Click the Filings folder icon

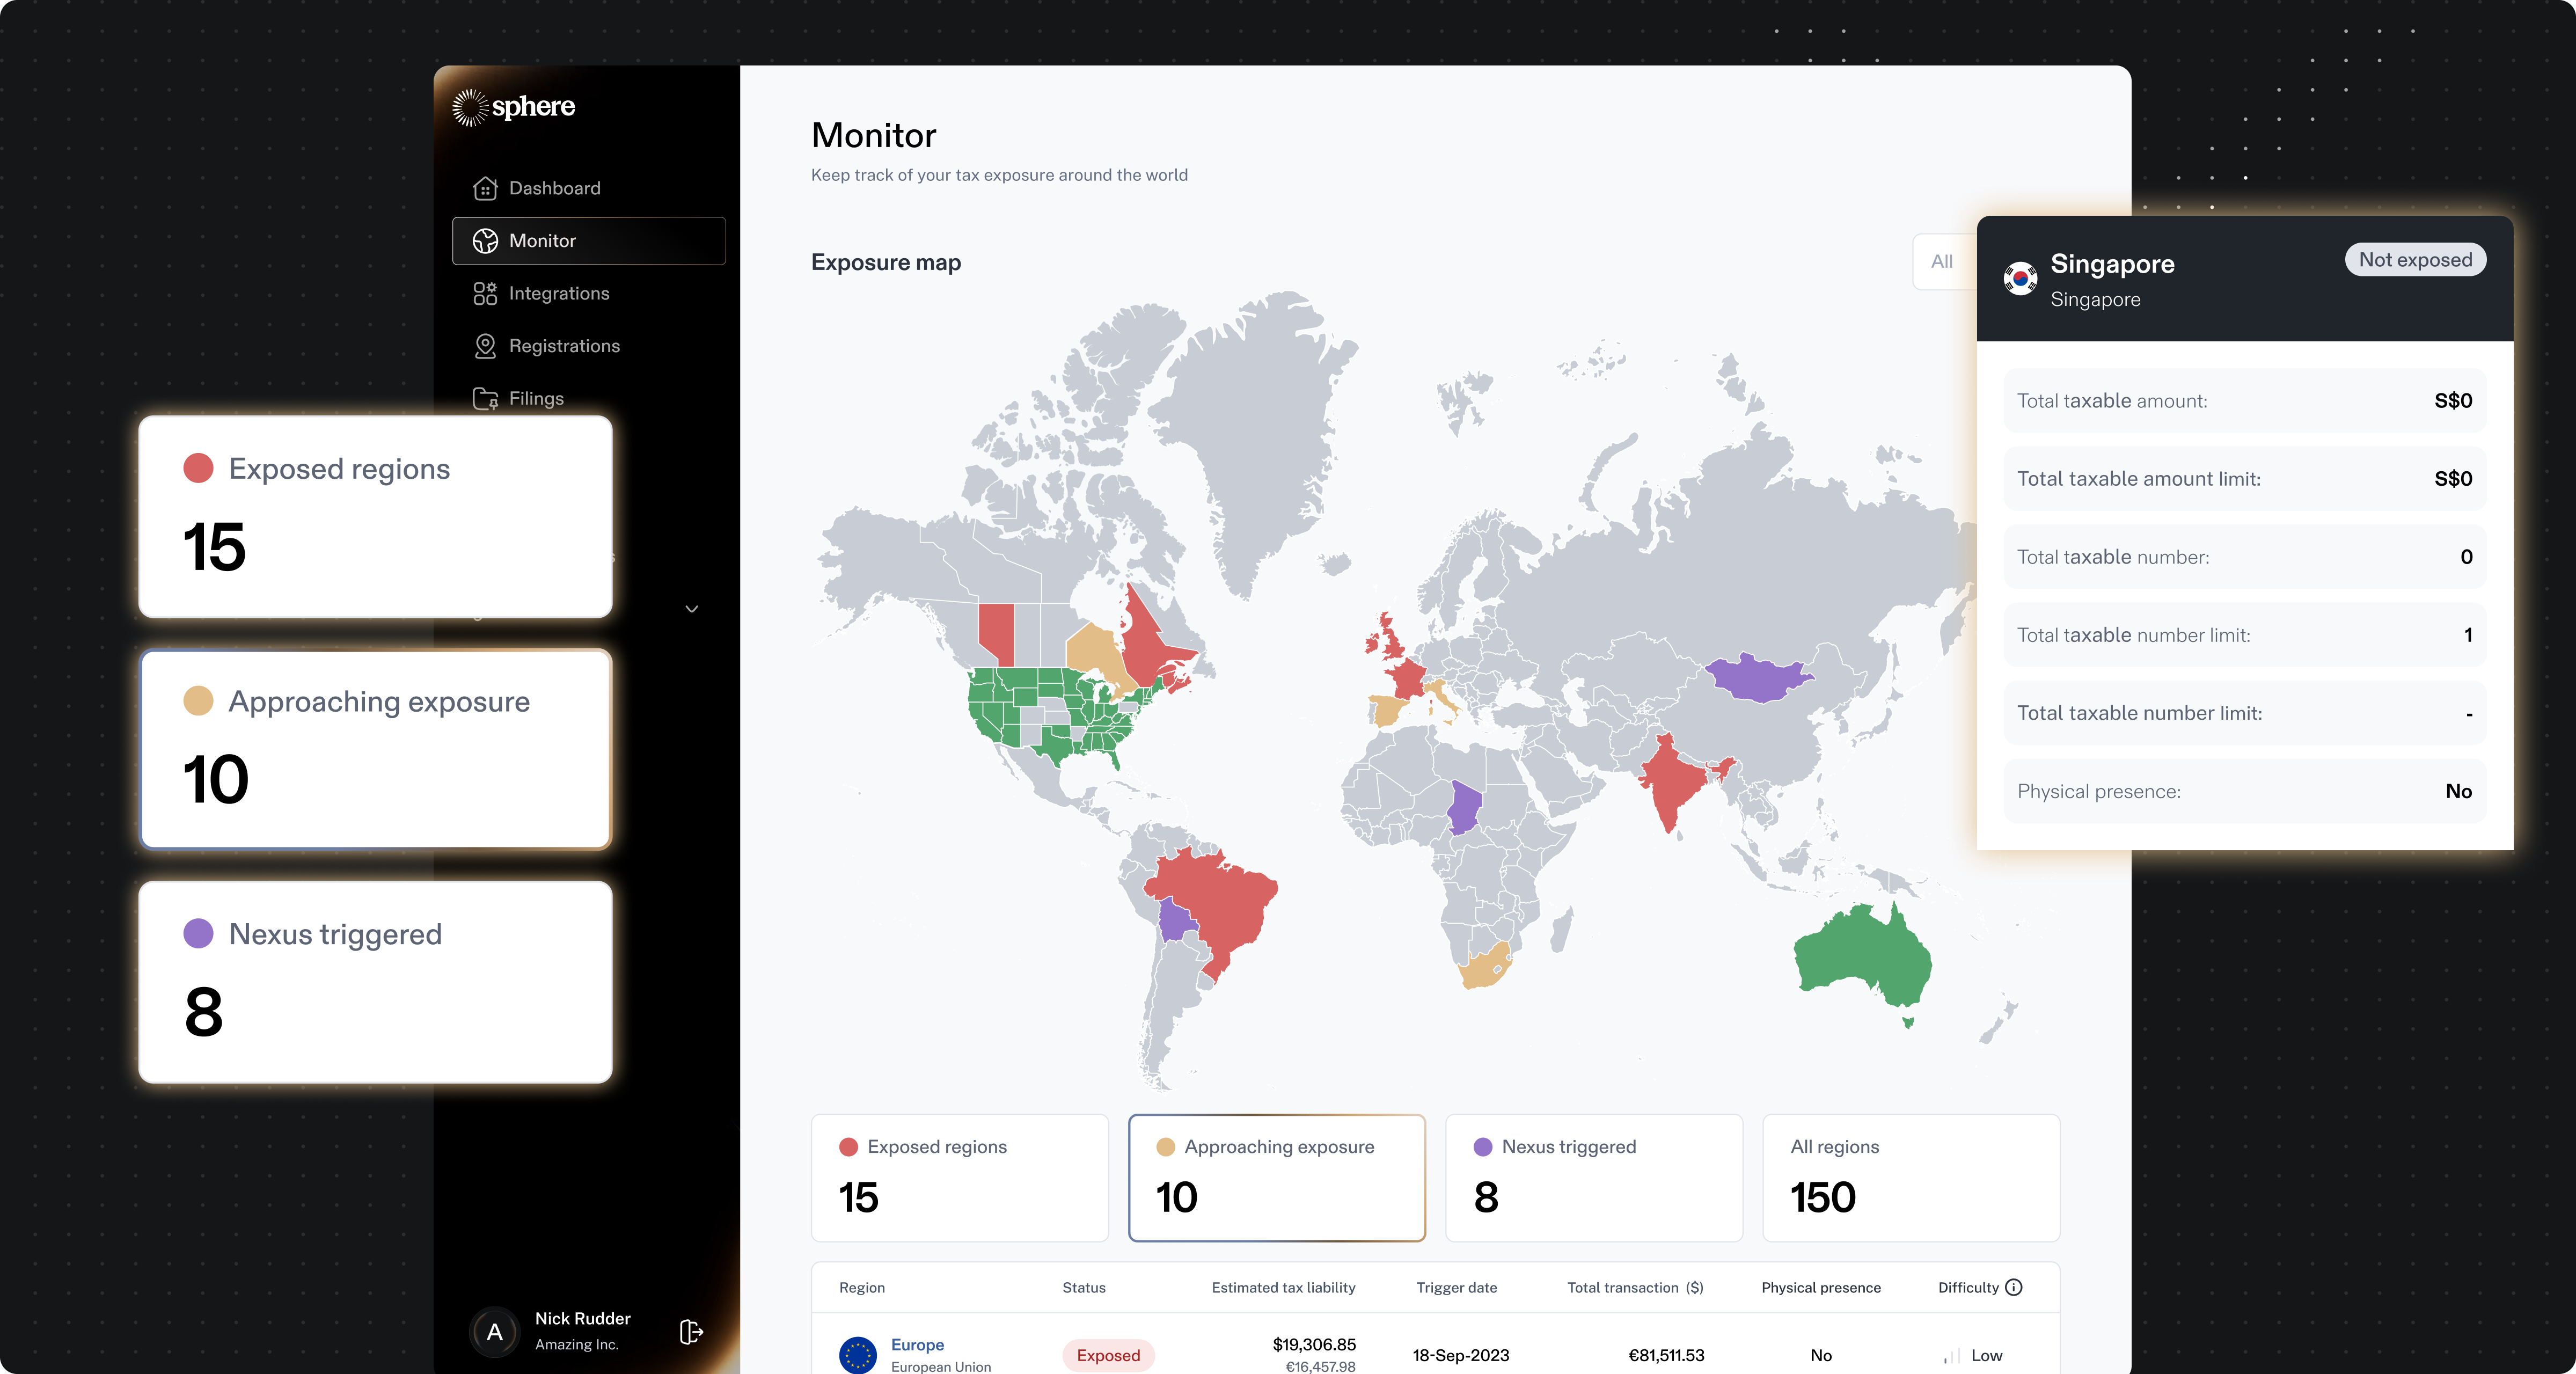point(485,399)
